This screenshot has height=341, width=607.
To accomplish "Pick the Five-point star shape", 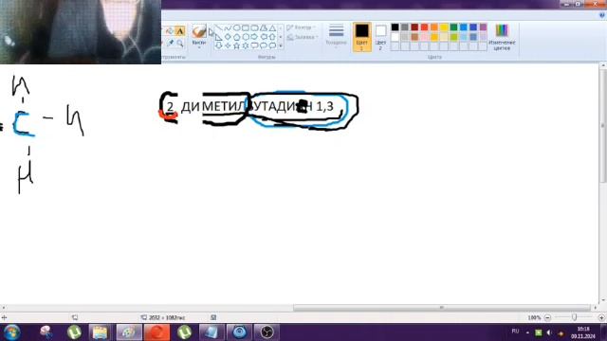I will click(x=236, y=45).
